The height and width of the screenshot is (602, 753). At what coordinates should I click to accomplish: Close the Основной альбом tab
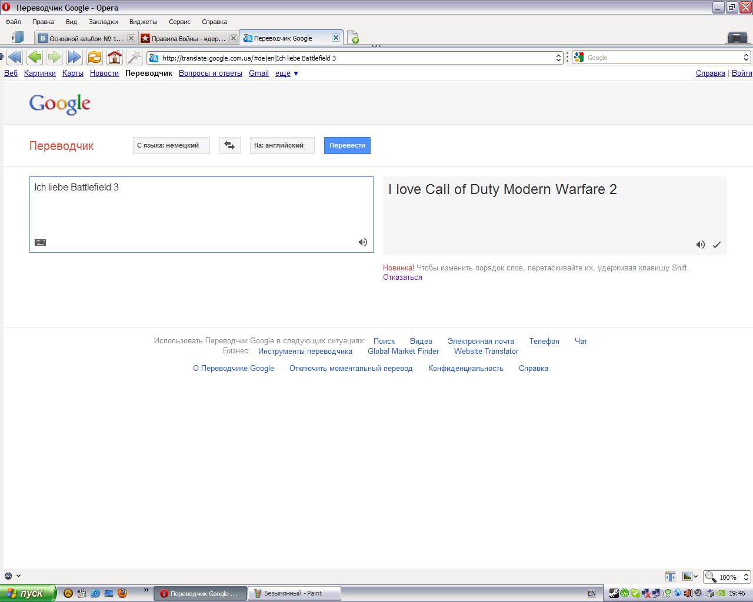[x=131, y=38]
